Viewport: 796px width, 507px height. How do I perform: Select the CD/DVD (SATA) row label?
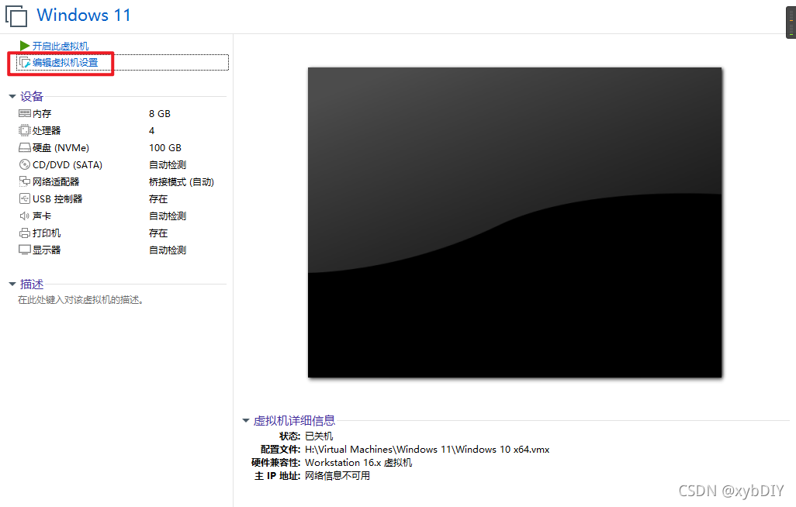[x=67, y=165]
